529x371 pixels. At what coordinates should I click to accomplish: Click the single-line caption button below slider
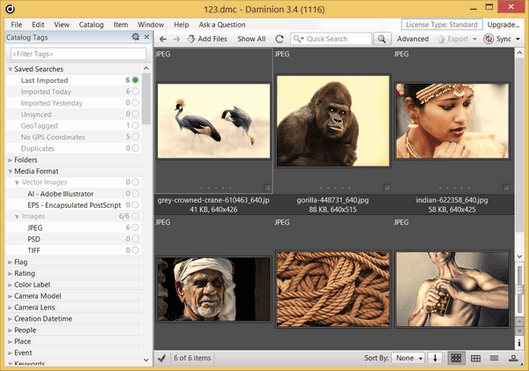click(519, 321)
